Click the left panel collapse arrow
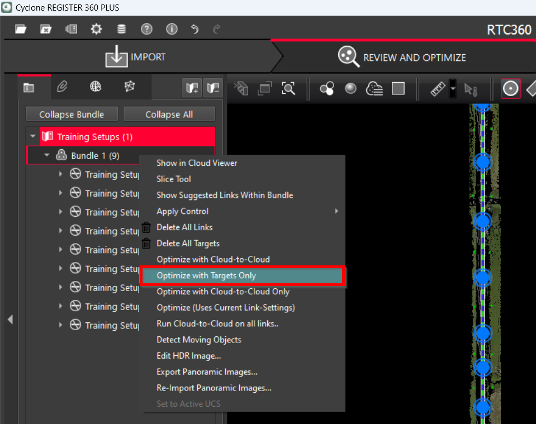This screenshot has width=536, height=424. click(x=10, y=320)
